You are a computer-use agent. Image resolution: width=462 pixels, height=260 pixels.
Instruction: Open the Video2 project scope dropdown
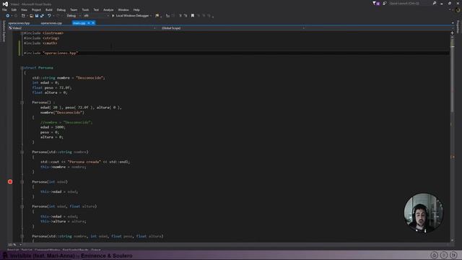click(82, 28)
